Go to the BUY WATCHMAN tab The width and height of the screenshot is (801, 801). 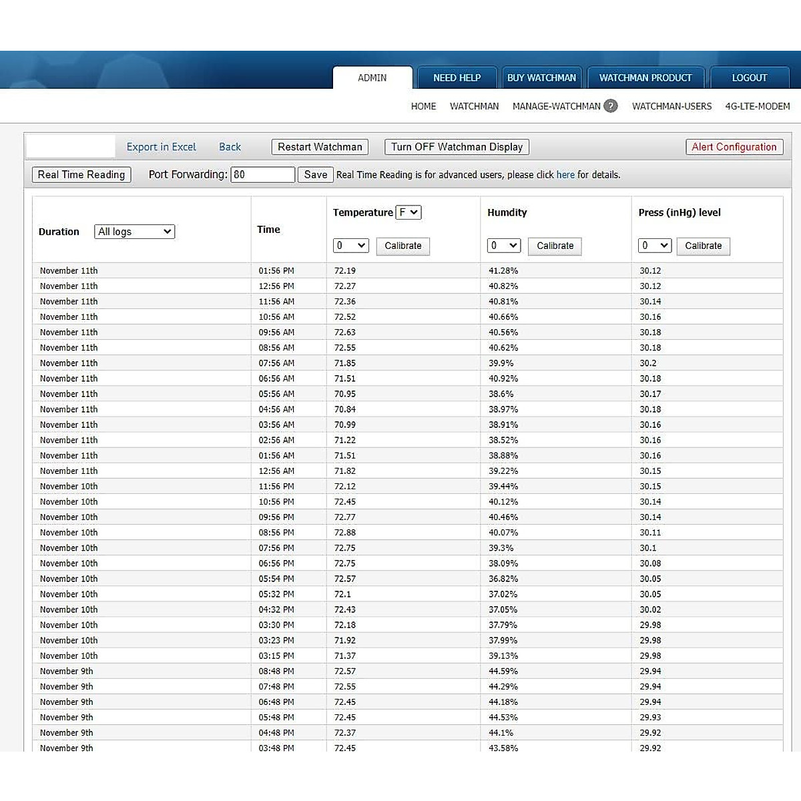(x=541, y=77)
